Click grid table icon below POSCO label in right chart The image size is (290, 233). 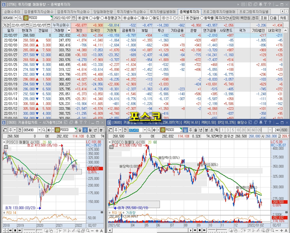click(x=111, y=147)
